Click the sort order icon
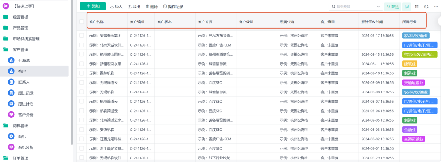Screen dimensions: 441x162 pyautogui.click(x=417, y=7)
